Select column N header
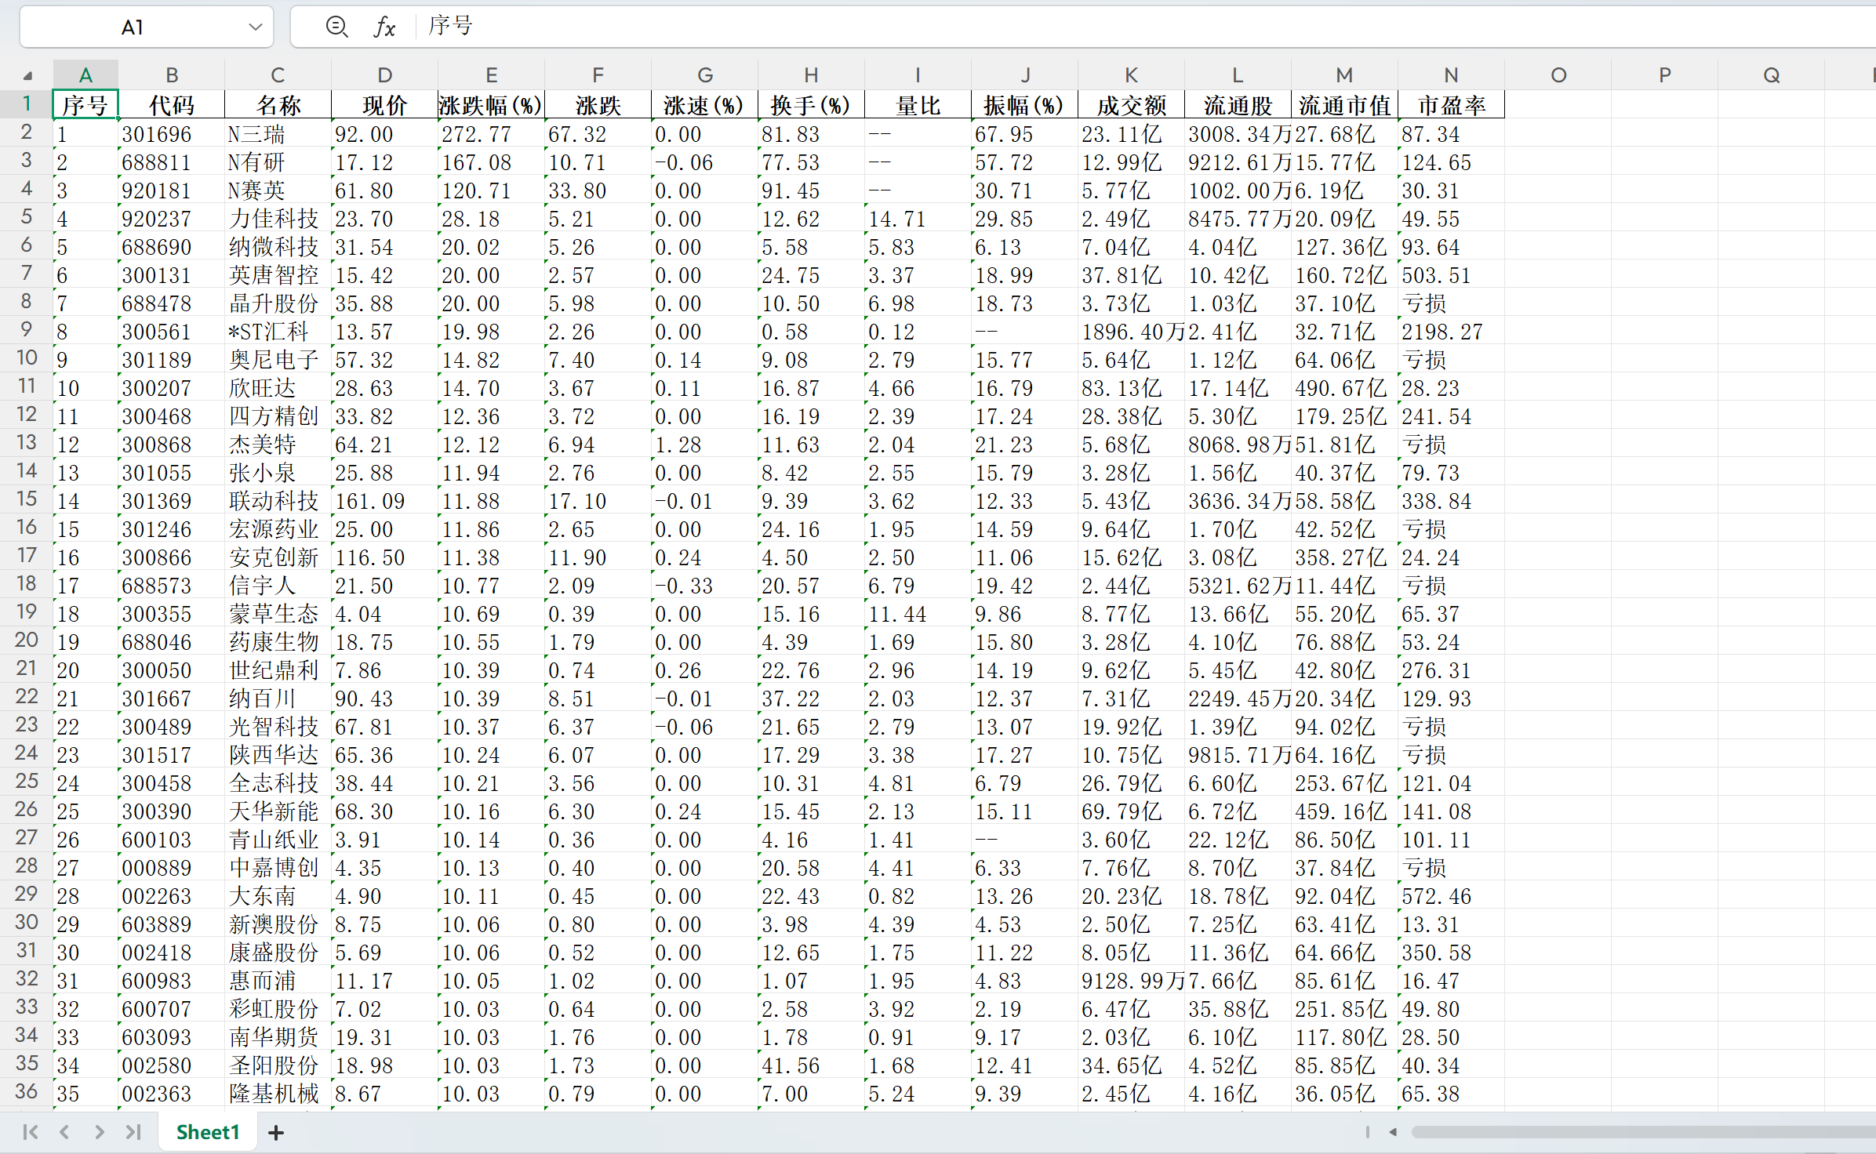 (1451, 75)
